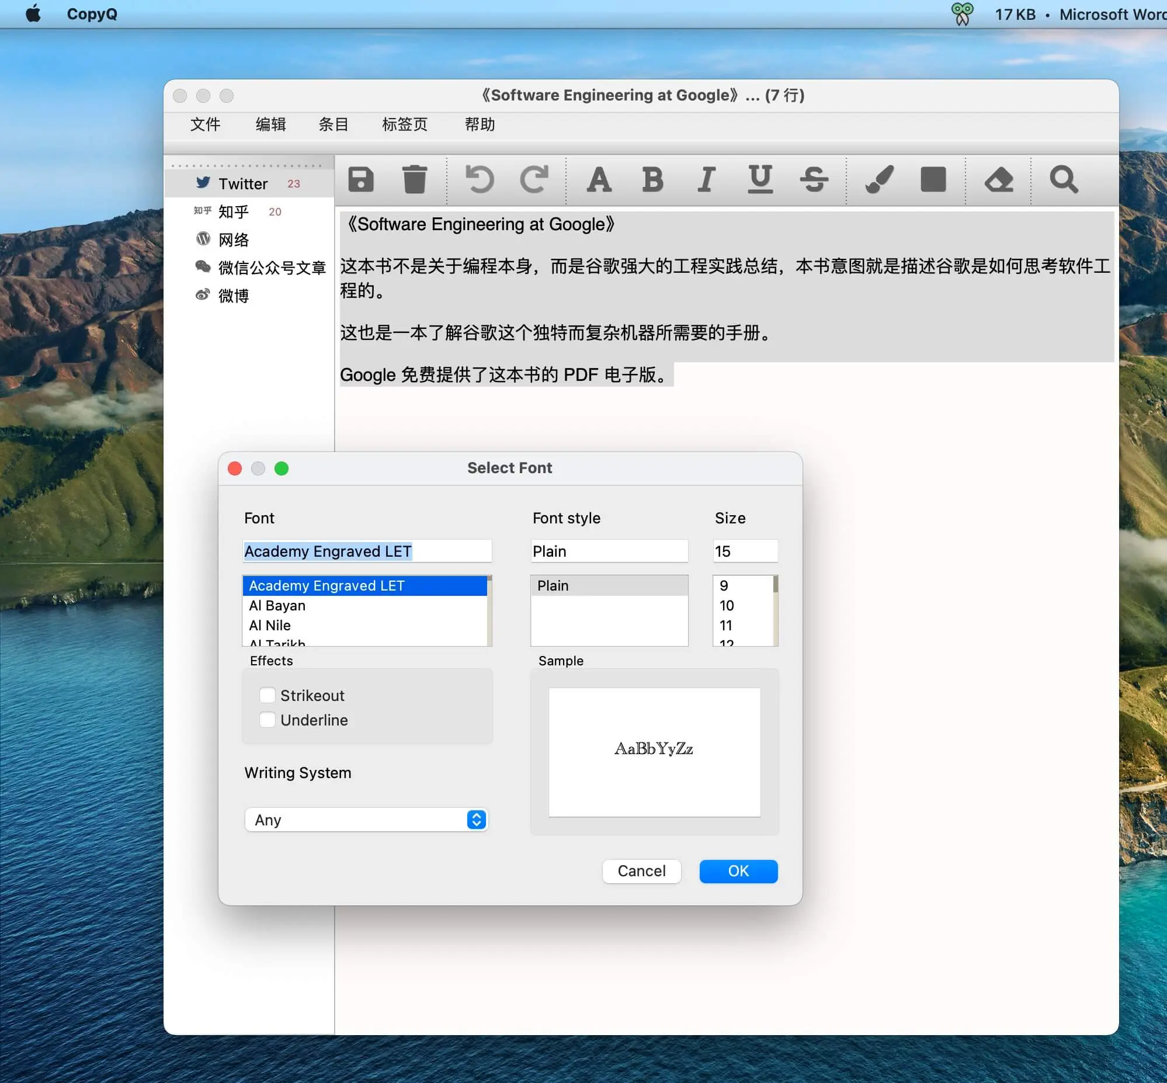1167x1083 pixels.
Task: Toggle italic with the I icon
Action: (x=707, y=179)
